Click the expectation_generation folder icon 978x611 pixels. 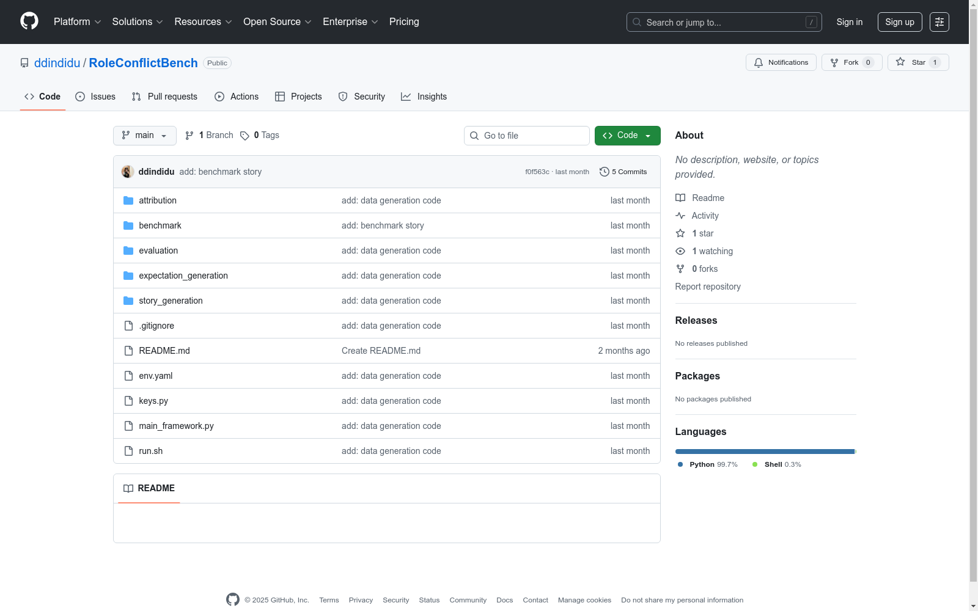click(x=128, y=276)
